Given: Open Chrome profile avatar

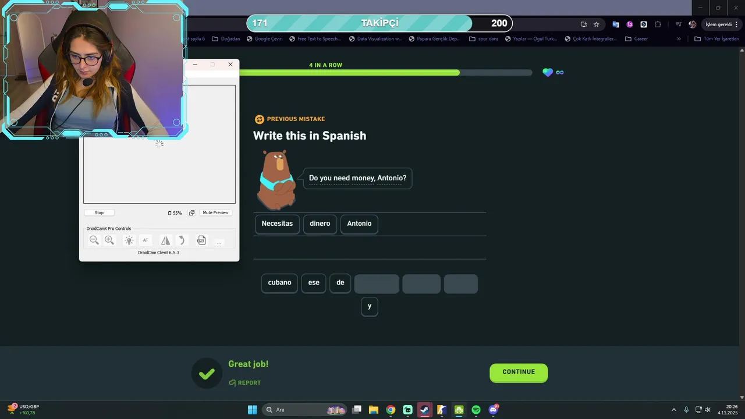Looking at the screenshot, I should click(693, 24).
